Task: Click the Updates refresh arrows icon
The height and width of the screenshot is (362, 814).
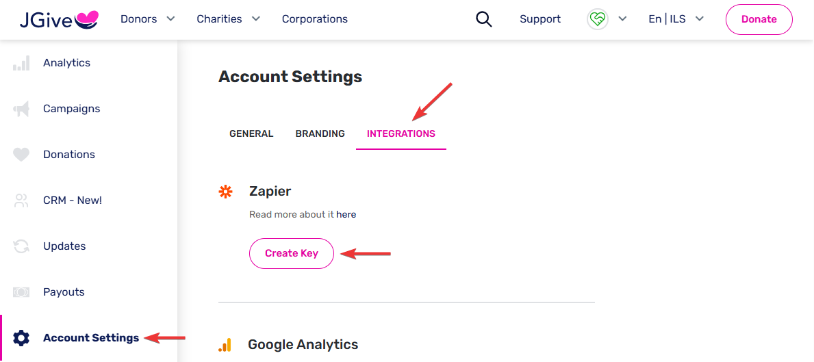Action: pyautogui.click(x=21, y=246)
